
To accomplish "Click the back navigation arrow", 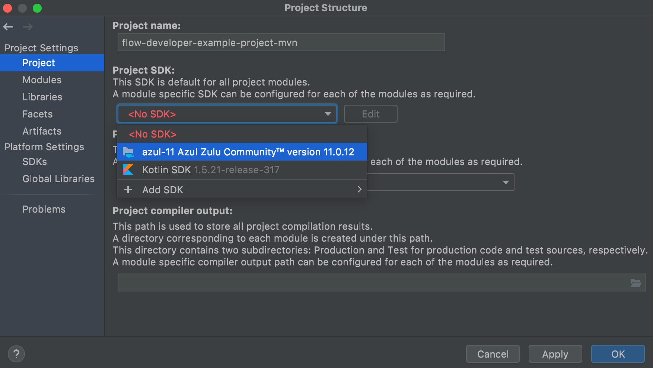I will 8,27.
